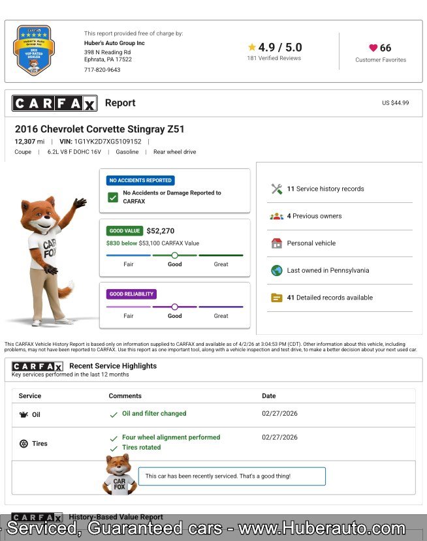Click the Good Value badge
427x541 pixels.
point(125,231)
